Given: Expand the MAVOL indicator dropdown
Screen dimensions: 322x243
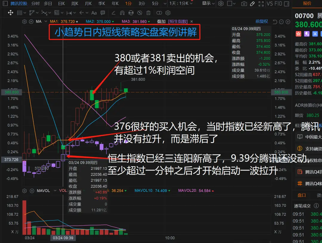Looking at the screenshot, I should click(55, 190).
